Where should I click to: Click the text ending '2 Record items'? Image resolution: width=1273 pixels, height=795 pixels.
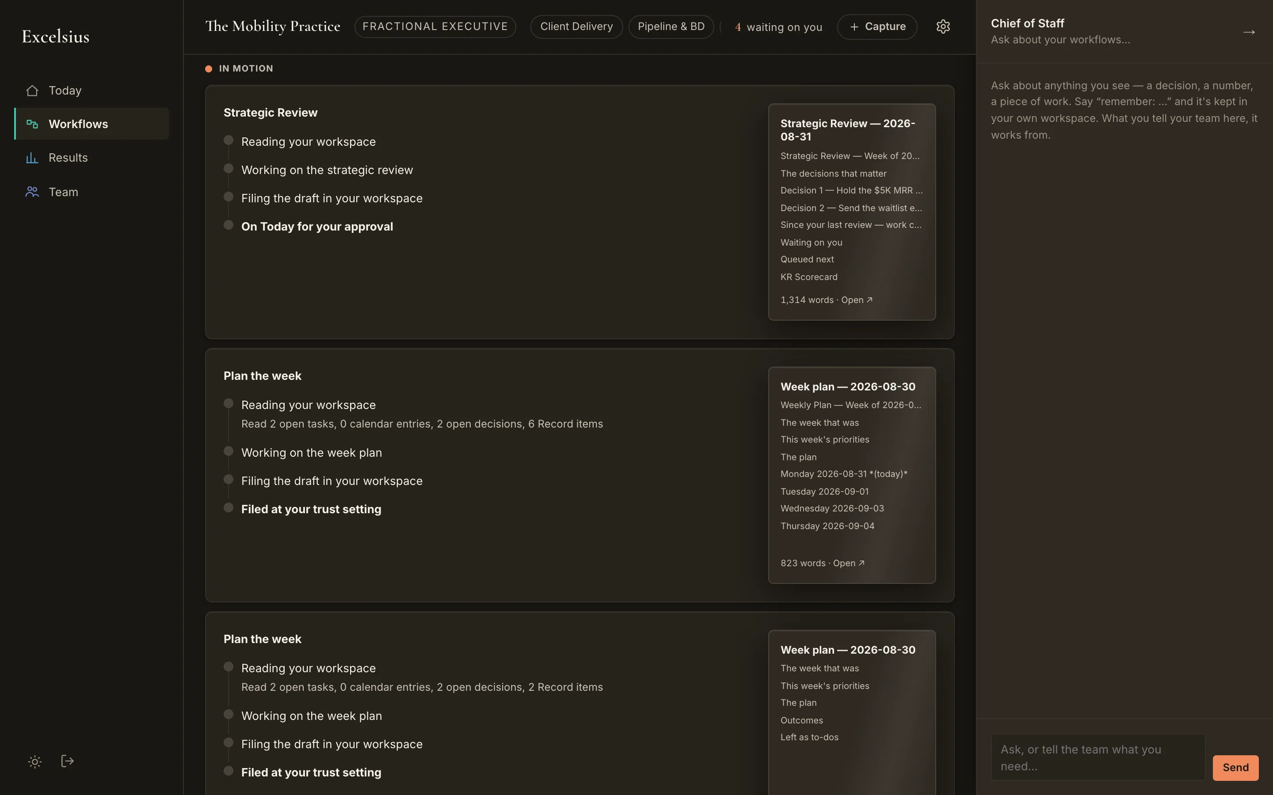point(422,687)
